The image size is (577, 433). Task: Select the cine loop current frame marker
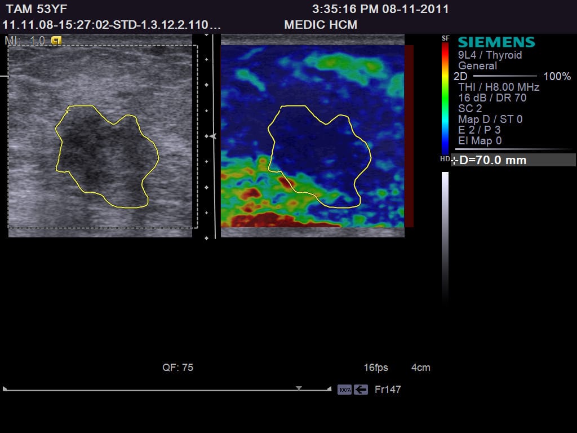click(299, 388)
